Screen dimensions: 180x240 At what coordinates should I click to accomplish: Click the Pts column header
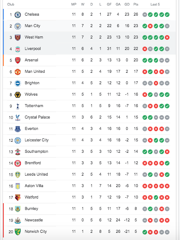coord(136,4)
